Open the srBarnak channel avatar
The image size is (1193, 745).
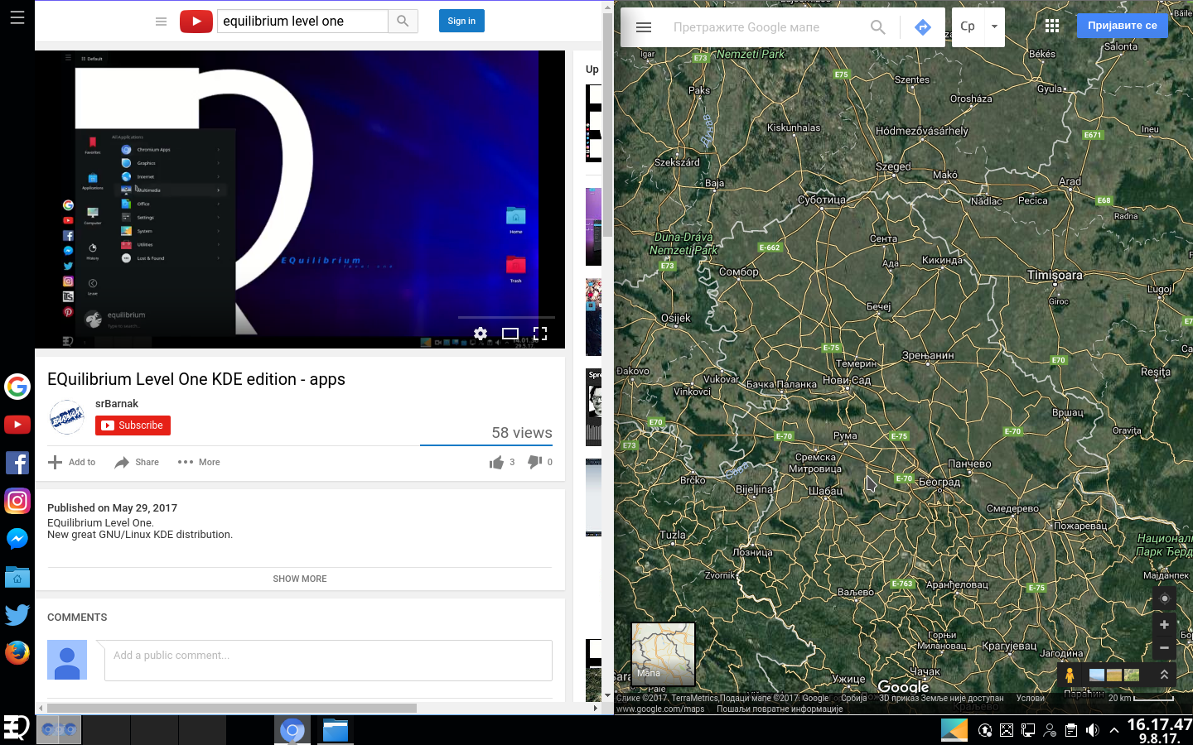click(67, 417)
